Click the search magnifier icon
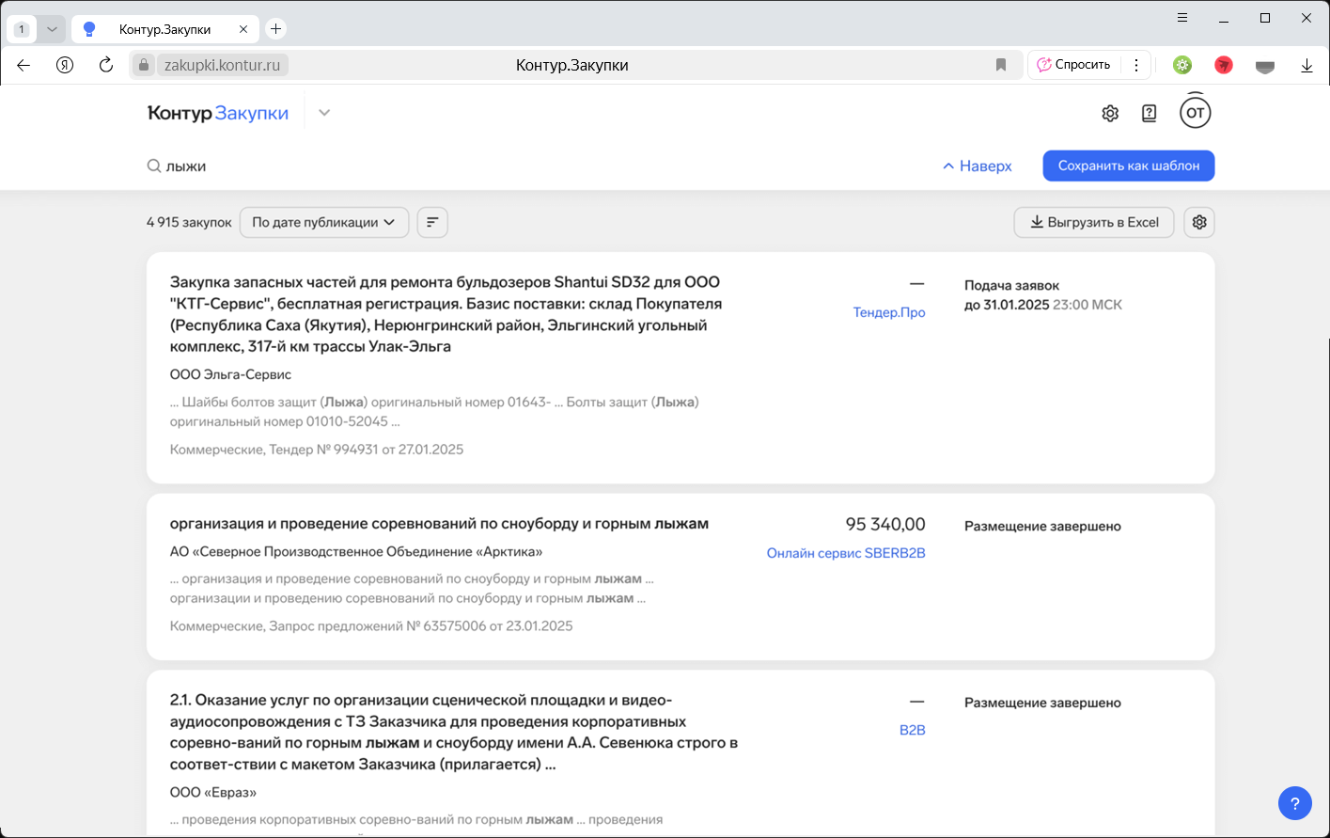The image size is (1330, 838). point(154,166)
